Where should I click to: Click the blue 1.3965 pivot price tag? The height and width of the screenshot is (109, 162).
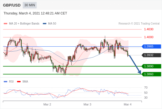click(151, 46)
